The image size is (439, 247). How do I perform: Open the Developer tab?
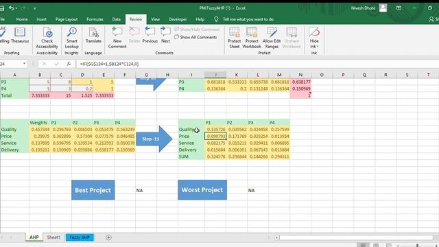pos(178,19)
